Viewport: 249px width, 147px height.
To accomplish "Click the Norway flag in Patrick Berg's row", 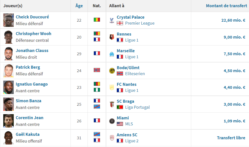I will (x=97, y=70).
